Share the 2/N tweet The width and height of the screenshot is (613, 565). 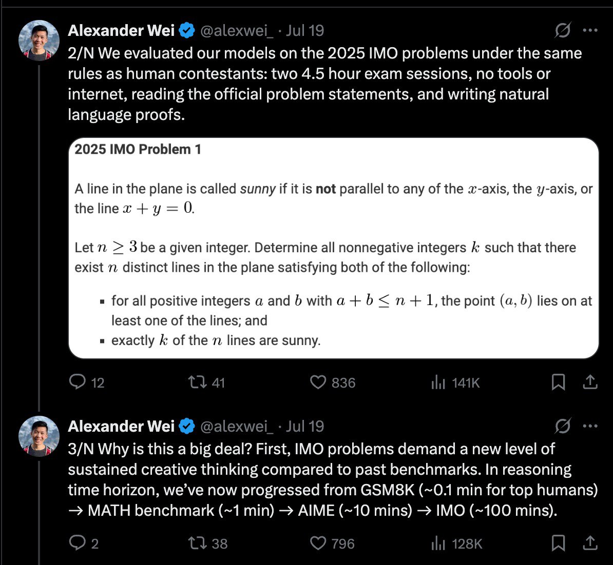point(590,382)
